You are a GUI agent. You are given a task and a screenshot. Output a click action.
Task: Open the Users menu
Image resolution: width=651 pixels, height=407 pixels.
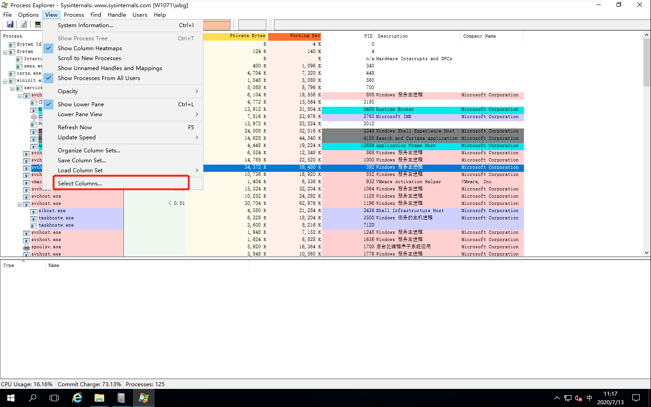click(x=140, y=15)
